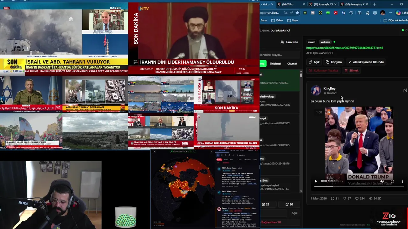Select the ulesbiyologg list entry
This screenshot has height=229, width=408.
tap(279, 101)
